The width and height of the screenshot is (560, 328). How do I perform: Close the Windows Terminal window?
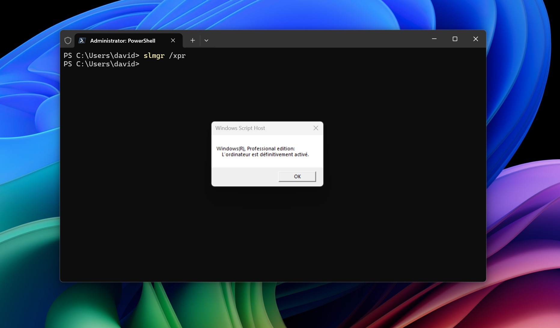click(476, 39)
